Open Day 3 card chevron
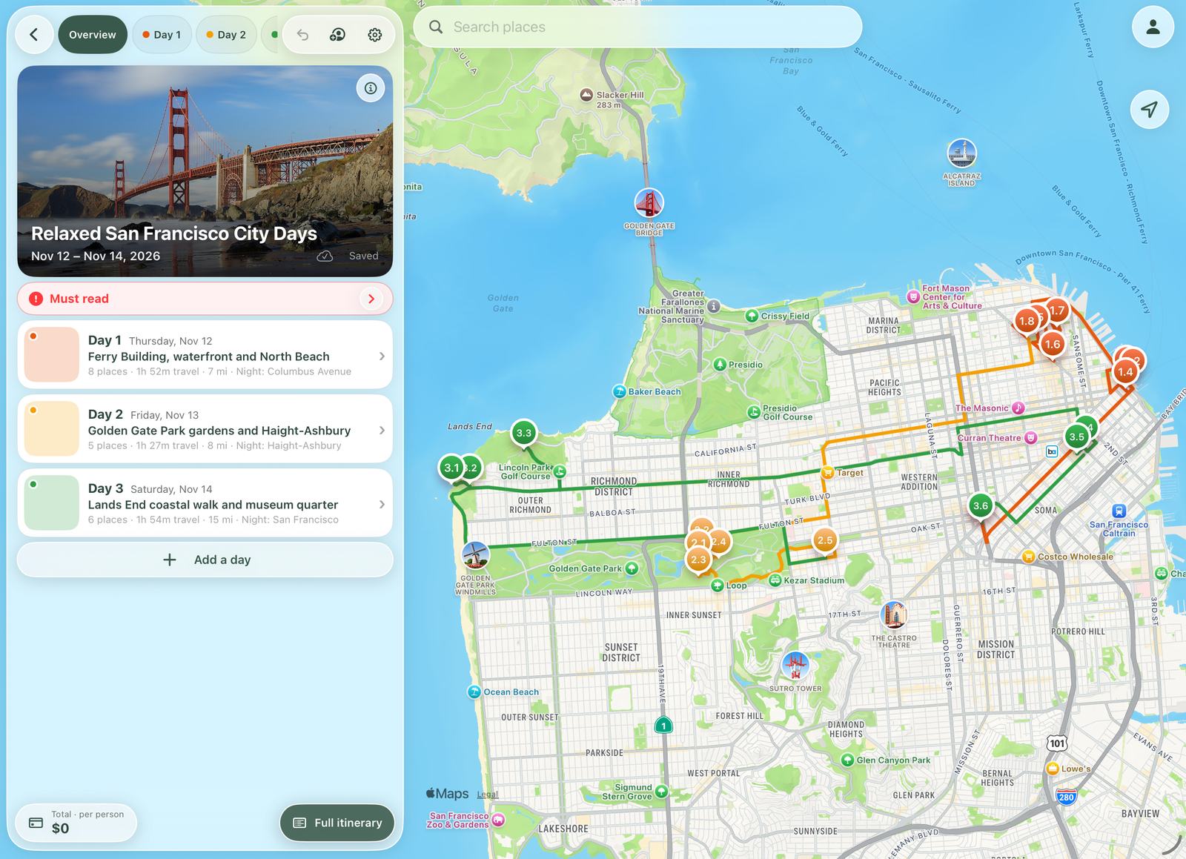Image resolution: width=1186 pixels, height=859 pixels. pos(382,505)
